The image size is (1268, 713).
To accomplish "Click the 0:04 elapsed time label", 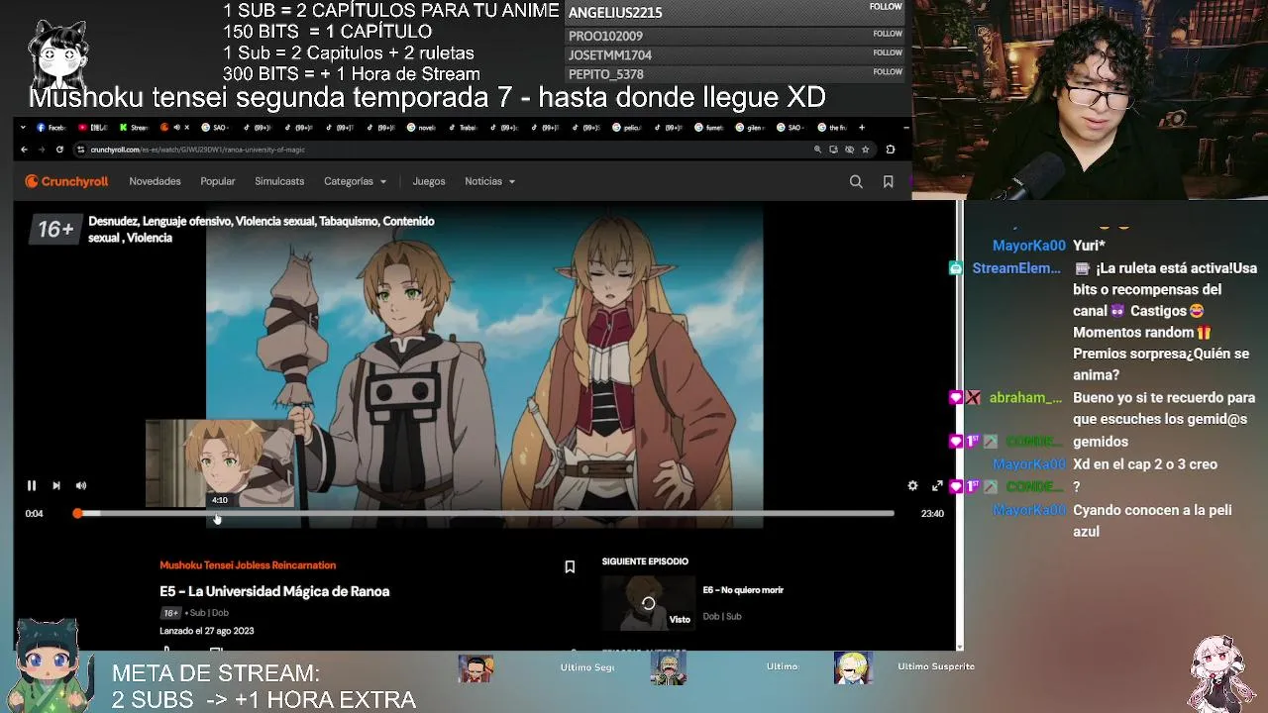I will (x=34, y=513).
